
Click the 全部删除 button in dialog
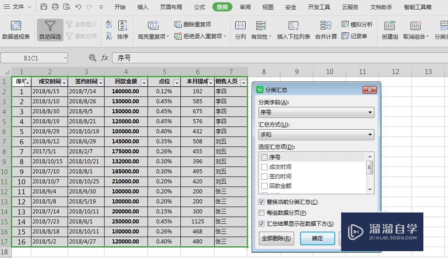(x=276, y=238)
